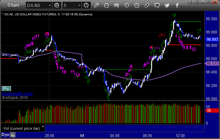Image resolution: width=220 pixels, height=139 pixels.
Task: Open the chart studies icon menu
Action: point(106,5)
